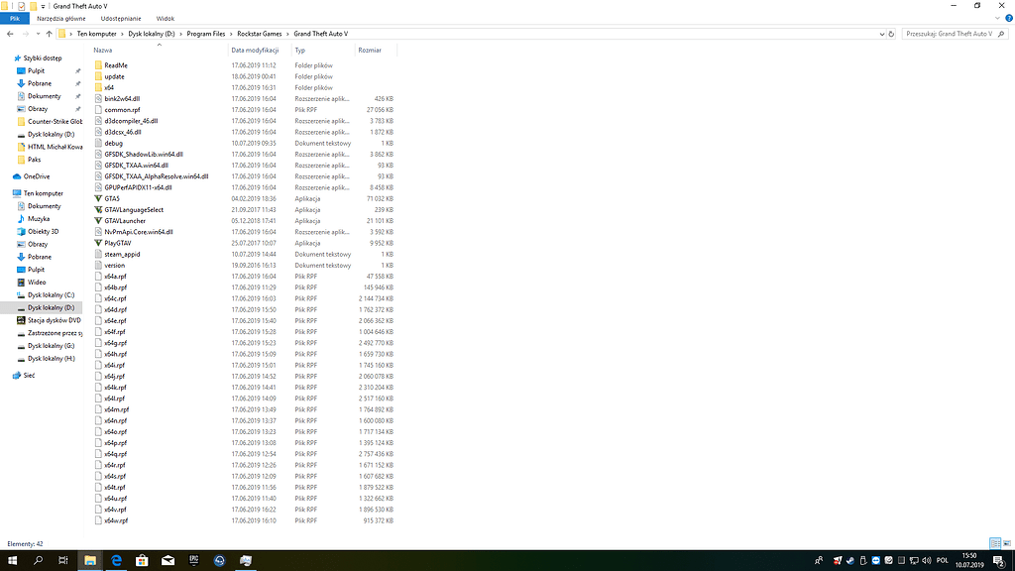Image resolution: width=1015 pixels, height=571 pixels.
Task: Open the Narzędzia główne ribbon tab
Action: [x=60, y=19]
